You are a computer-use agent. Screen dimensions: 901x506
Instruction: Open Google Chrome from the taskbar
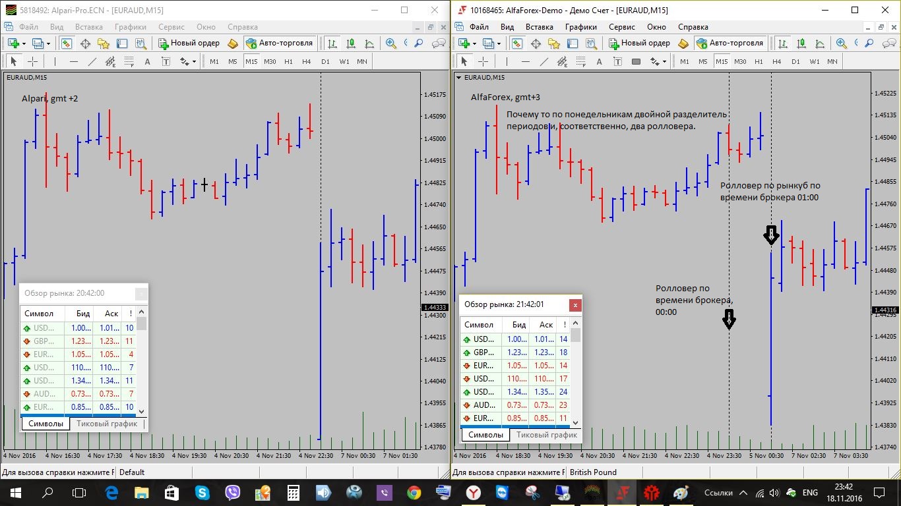click(414, 492)
